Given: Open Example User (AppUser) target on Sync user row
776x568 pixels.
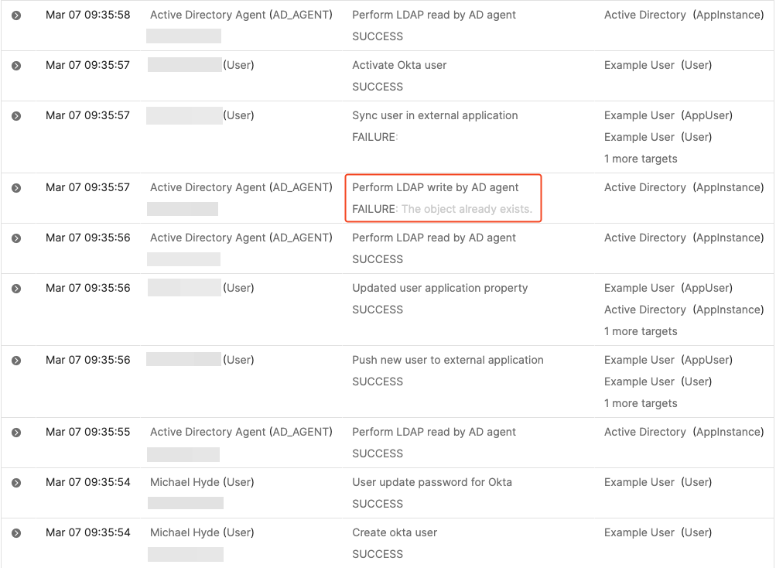Looking at the screenshot, I should (639, 115).
